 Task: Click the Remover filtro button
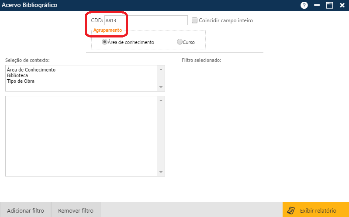[76, 210]
